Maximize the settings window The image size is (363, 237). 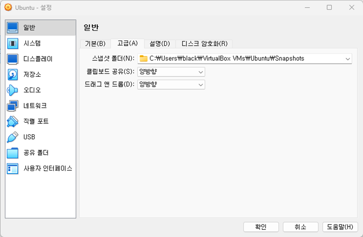pos(329,7)
